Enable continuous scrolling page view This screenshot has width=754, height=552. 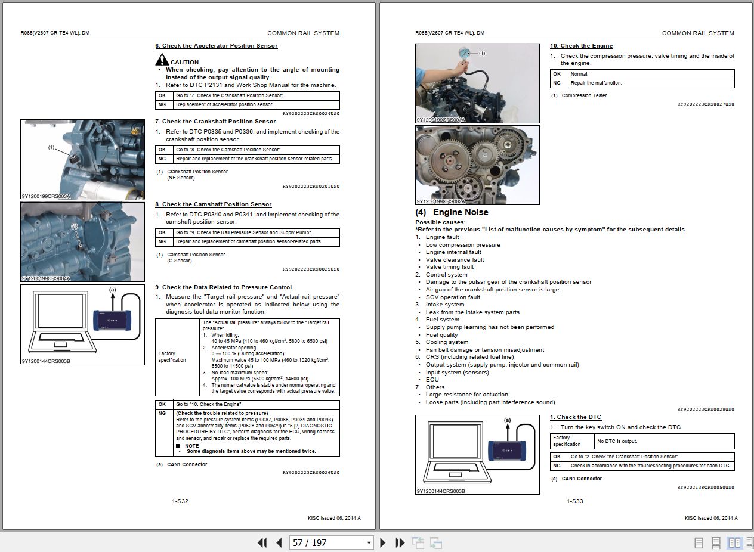point(715,543)
